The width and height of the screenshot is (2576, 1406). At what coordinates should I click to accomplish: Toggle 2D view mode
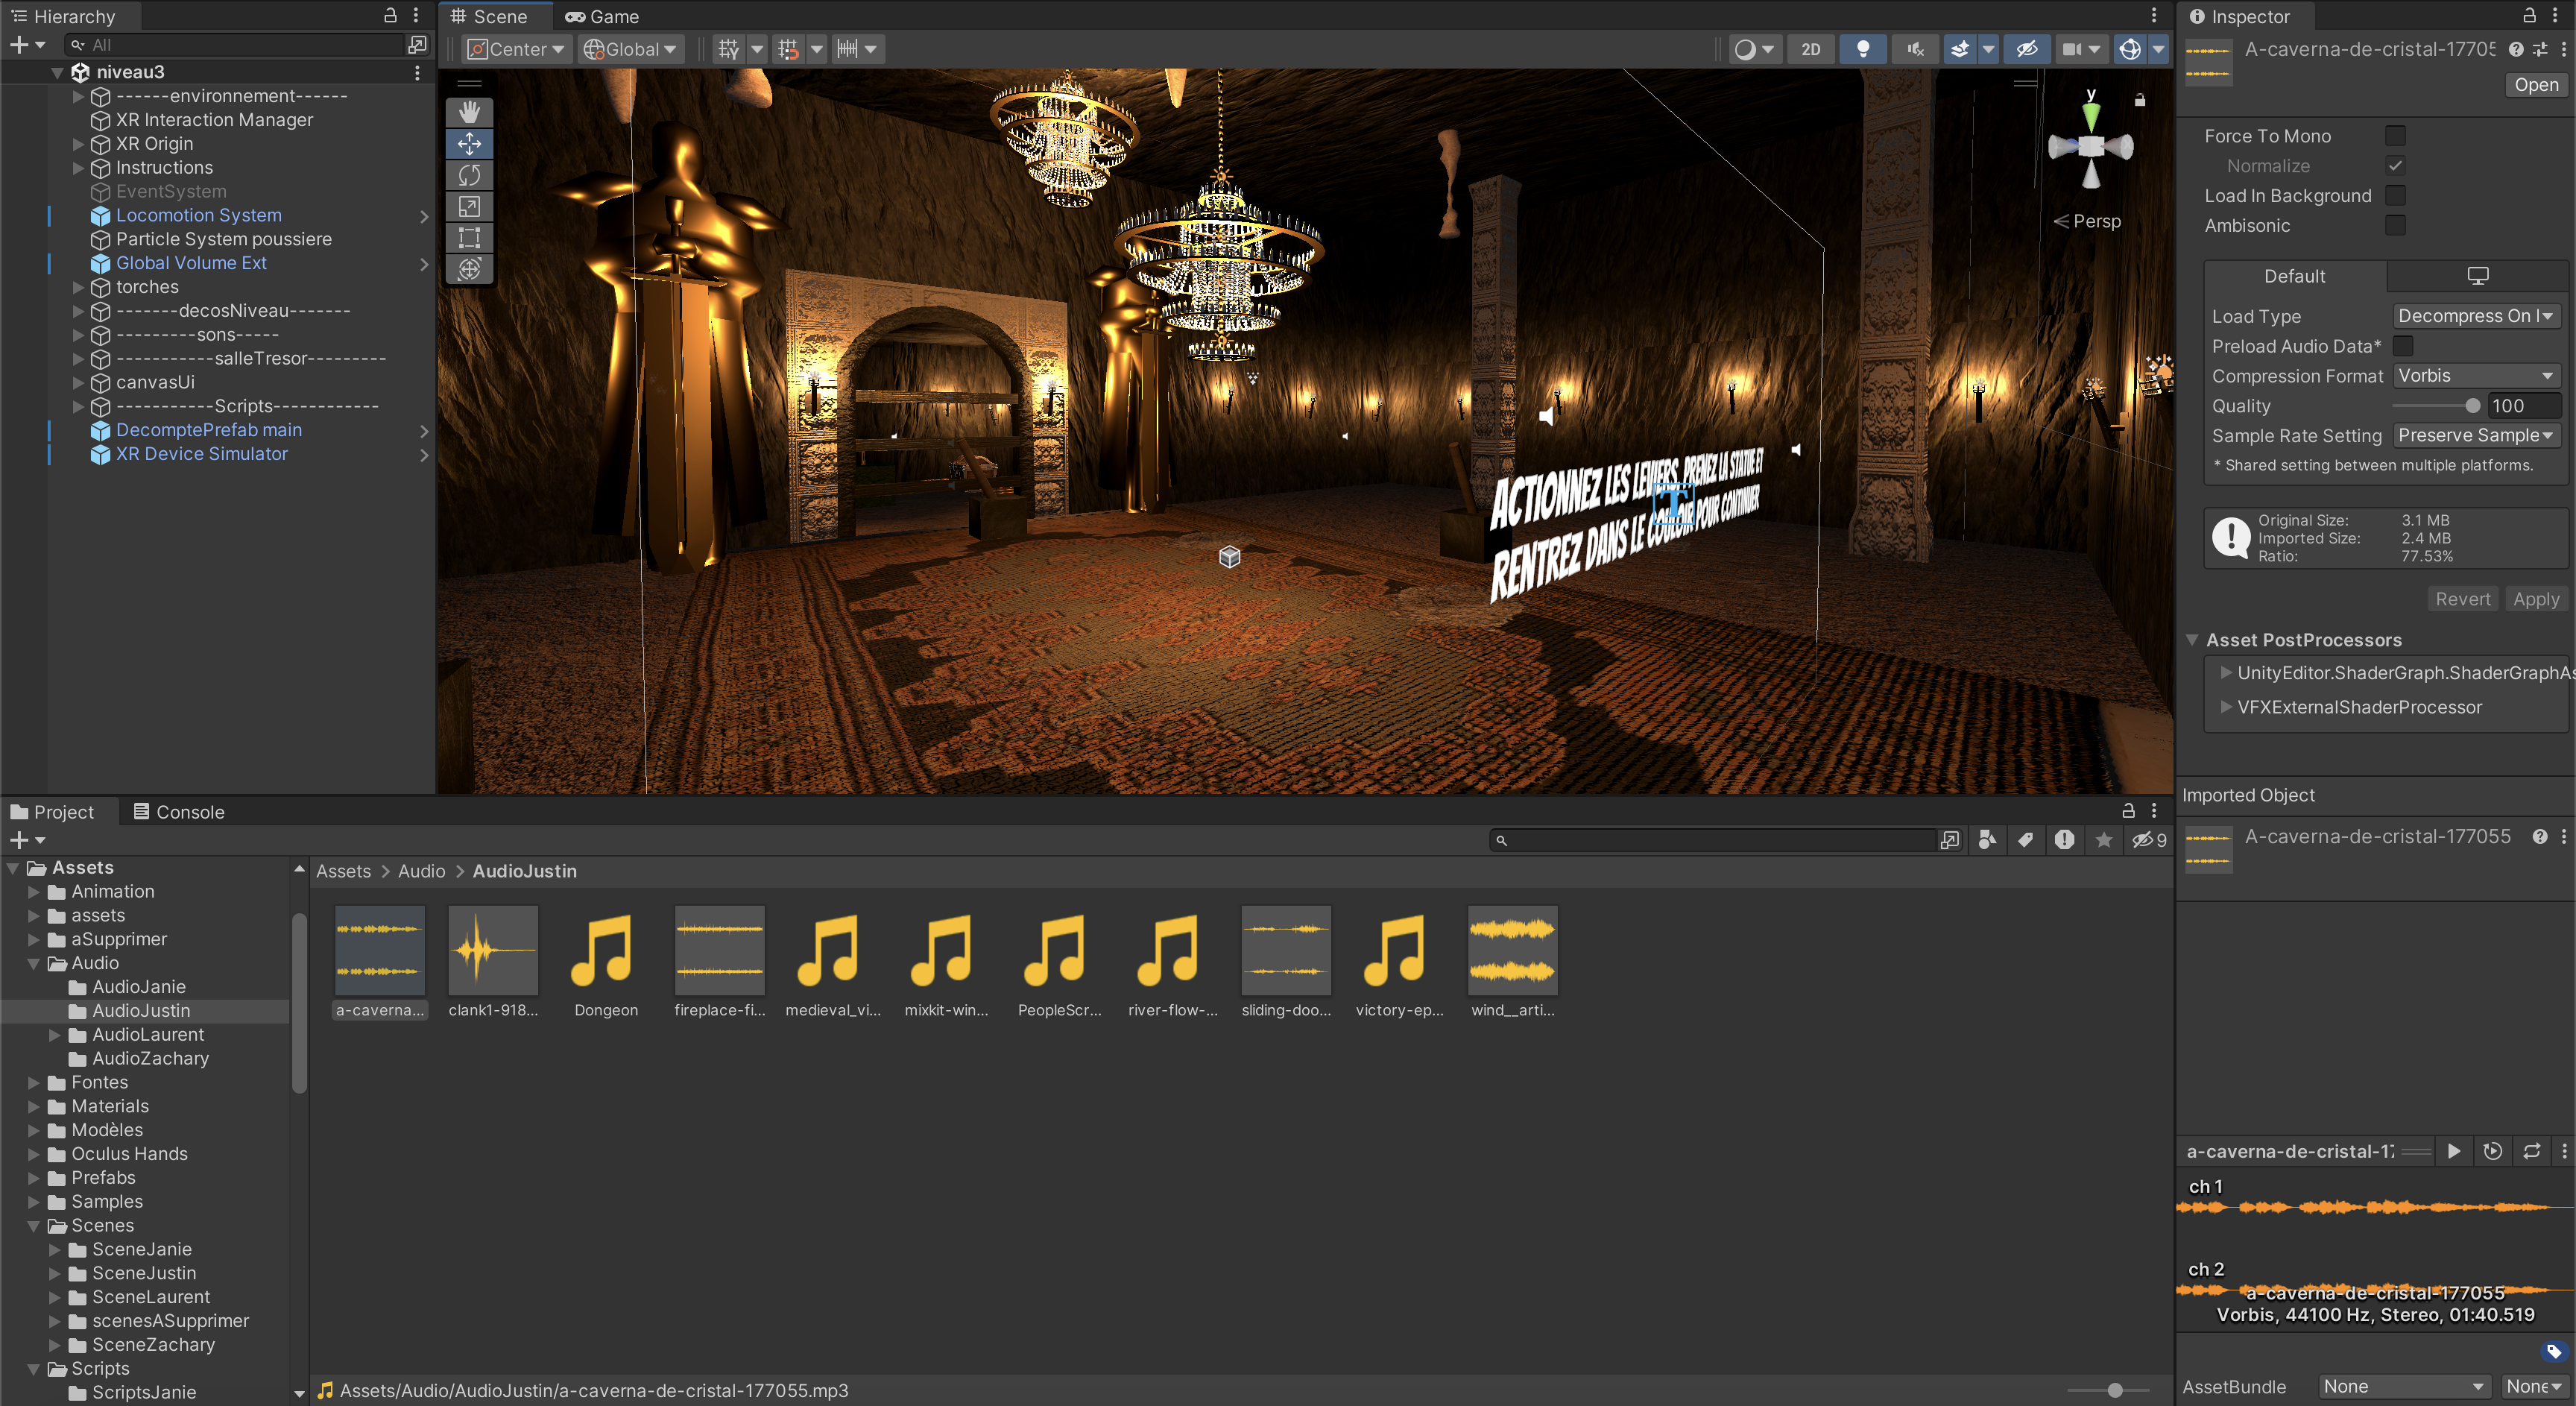coord(1810,49)
